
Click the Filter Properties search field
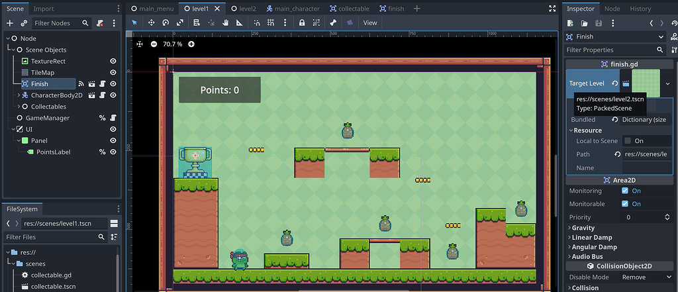[x=615, y=50]
